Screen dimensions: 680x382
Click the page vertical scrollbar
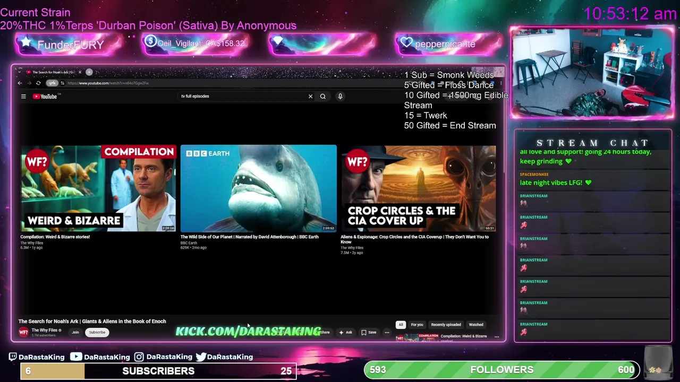504,133
